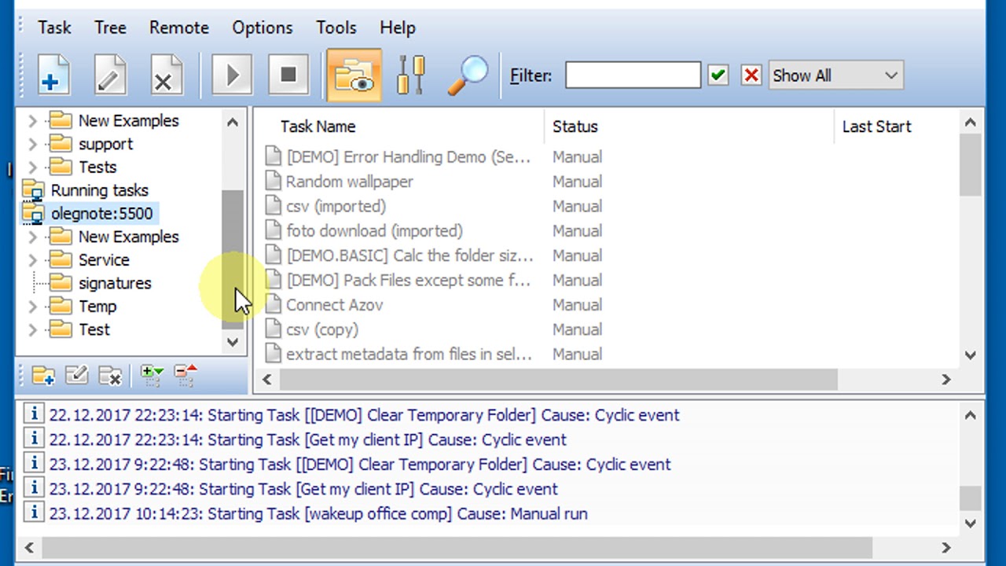Click the magnifying glass search icon

(x=468, y=76)
